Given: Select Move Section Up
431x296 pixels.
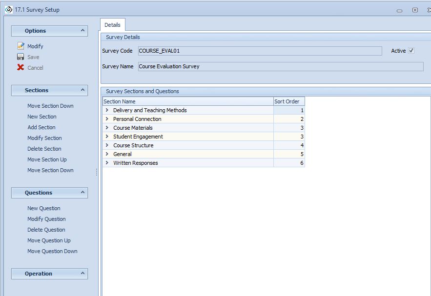Looking at the screenshot, I should (x=47, y=159).
